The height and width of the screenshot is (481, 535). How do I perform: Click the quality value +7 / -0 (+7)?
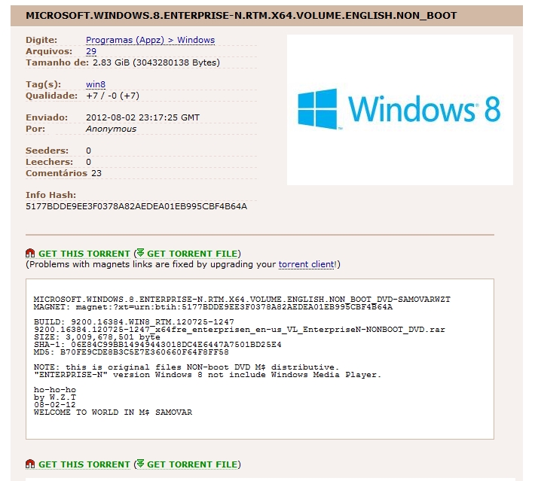pyautogui.click(x=112, y=96)
